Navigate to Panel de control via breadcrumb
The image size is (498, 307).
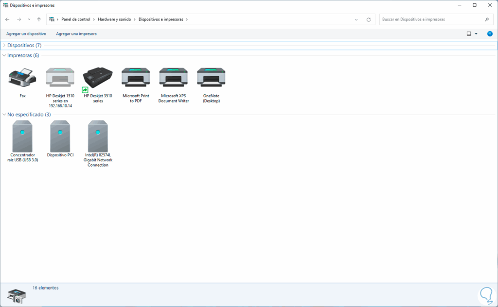(75, 19)
